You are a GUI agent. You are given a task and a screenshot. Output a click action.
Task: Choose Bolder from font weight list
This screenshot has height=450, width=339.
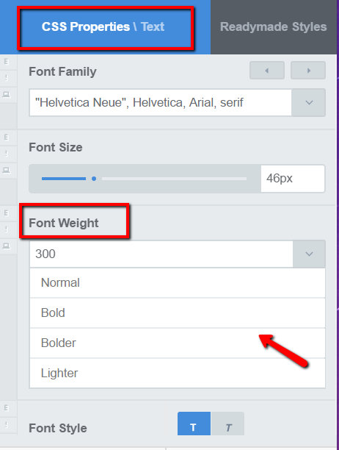[178, 343]
